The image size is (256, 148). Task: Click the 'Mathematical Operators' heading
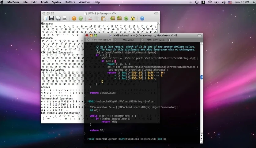tap(57, 98)
